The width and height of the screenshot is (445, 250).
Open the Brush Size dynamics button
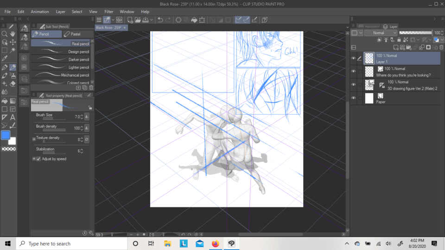(87, 117)
